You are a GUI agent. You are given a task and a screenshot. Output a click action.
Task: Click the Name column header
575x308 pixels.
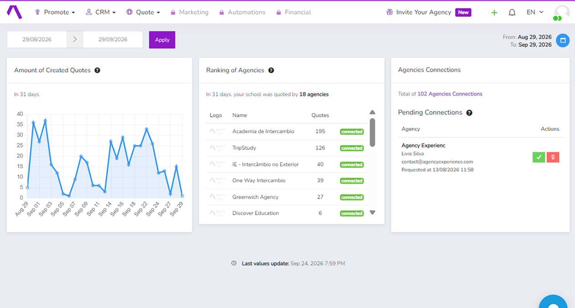pyautogui.click(x=240, y=115)
